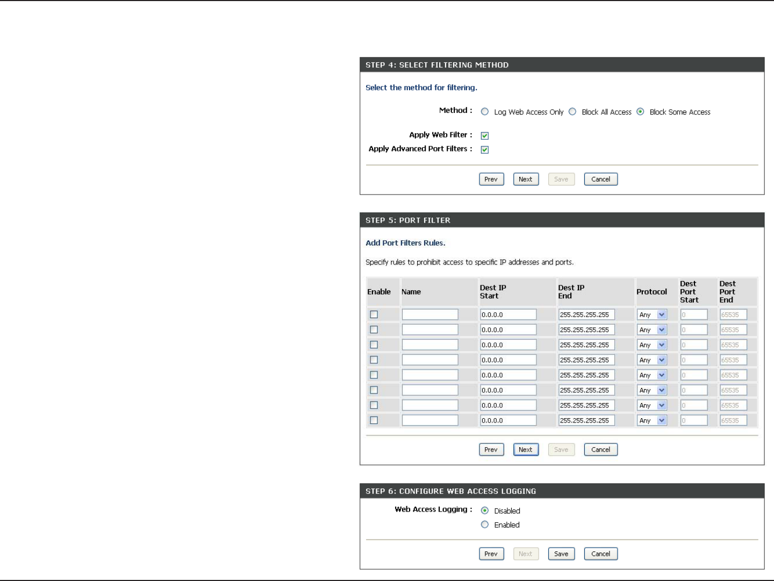Screen dimensions: 774x581
Task: Enable the sixth port filter rule
Action: [374, 390]
